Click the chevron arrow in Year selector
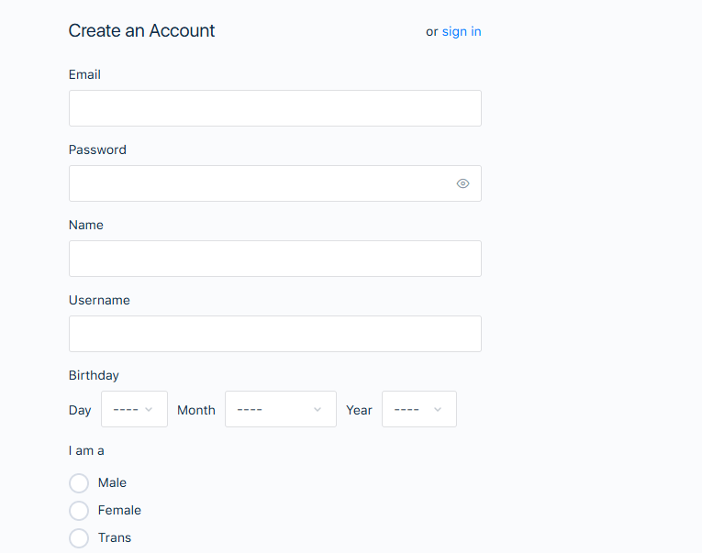Viewport: 702px width, 553px height. point(438,410)
